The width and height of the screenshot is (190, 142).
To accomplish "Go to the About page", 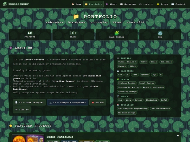I will click(111, 4).
